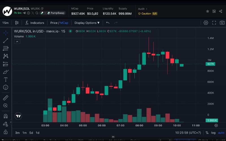Image resolution: width=226 pixels, height=141 pixels.
Task: Collapse the chart legend with chevron
Action: pos(17,41)
